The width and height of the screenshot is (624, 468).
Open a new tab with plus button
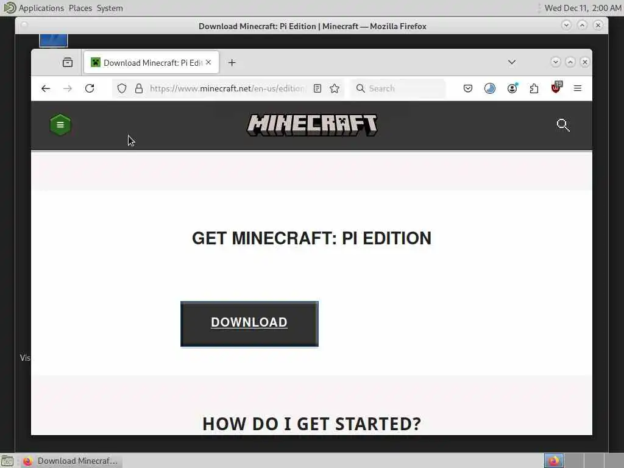[x=232, y=63]
